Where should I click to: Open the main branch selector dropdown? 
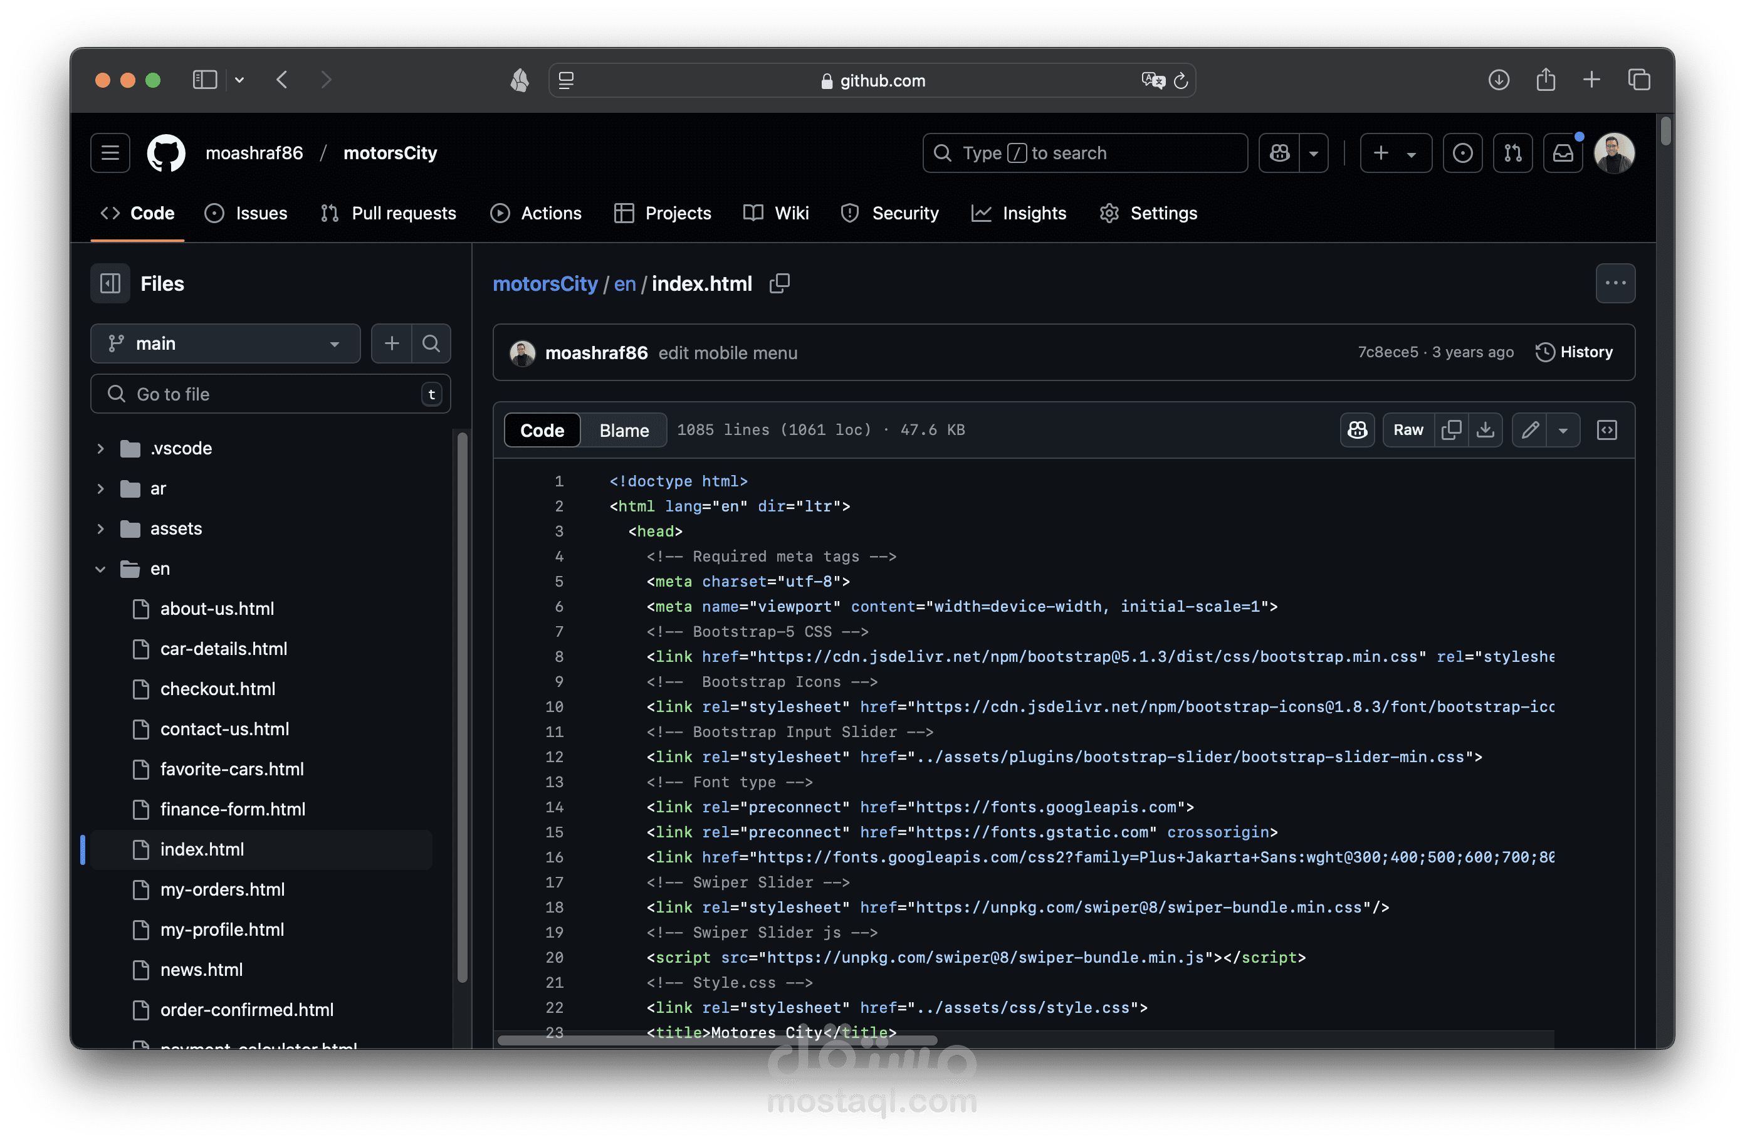[225, 343]
